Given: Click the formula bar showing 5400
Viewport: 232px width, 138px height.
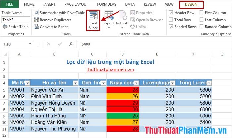Looking at the screenshot, I should pos(155,44).
